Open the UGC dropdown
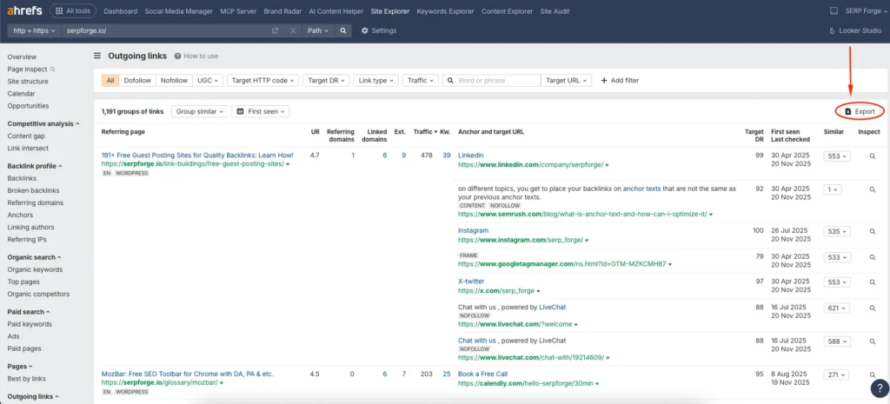The width and height of the screenshot is (890, 404). [208, 81]
